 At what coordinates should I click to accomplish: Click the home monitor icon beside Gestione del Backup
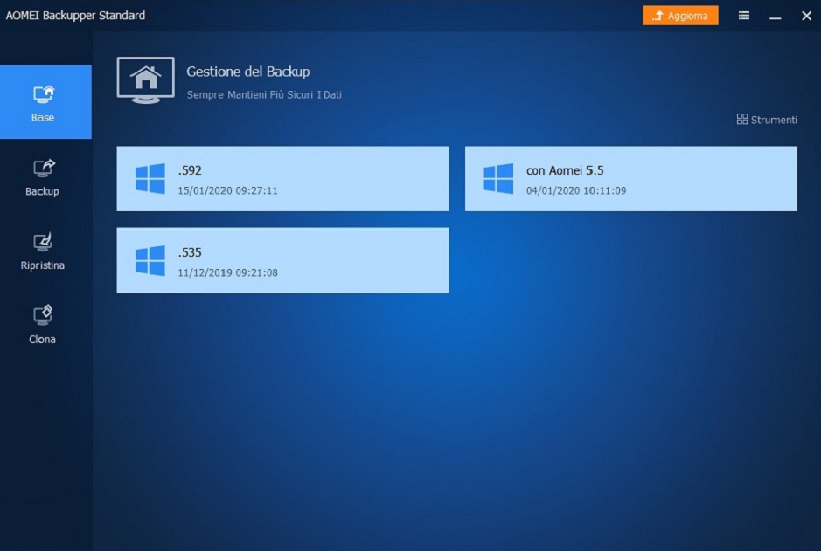145,80
